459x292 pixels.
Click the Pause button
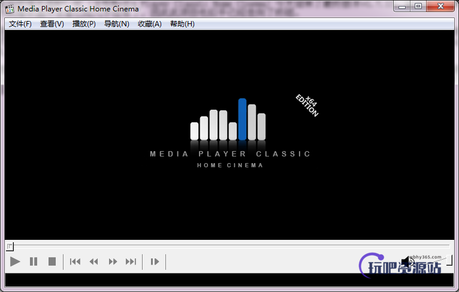[x=34, y=261]
